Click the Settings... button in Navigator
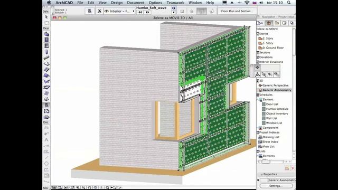The height and width of the screenshot is (190, 338). 276,186
